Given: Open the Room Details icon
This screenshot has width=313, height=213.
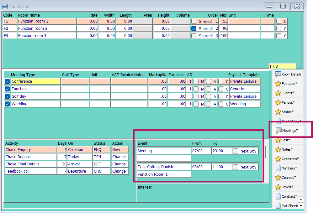Looking at the screenshot, I should pos(278,74).
